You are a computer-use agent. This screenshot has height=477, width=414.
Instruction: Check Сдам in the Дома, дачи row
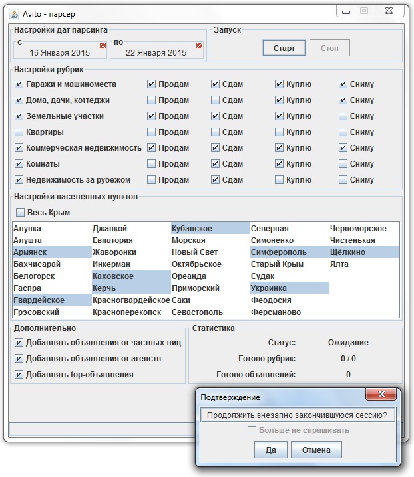215,100
